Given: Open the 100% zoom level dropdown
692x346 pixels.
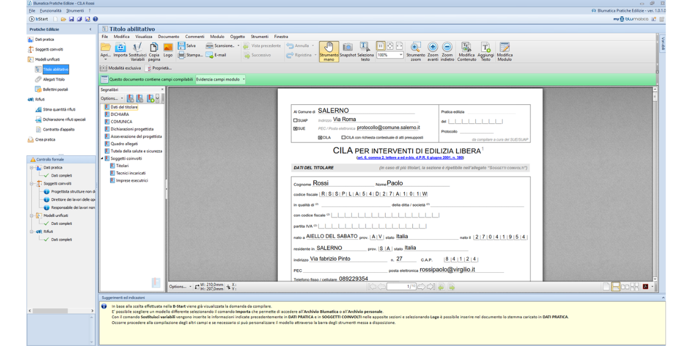Looking at the screenshot, I should point(400,55).
